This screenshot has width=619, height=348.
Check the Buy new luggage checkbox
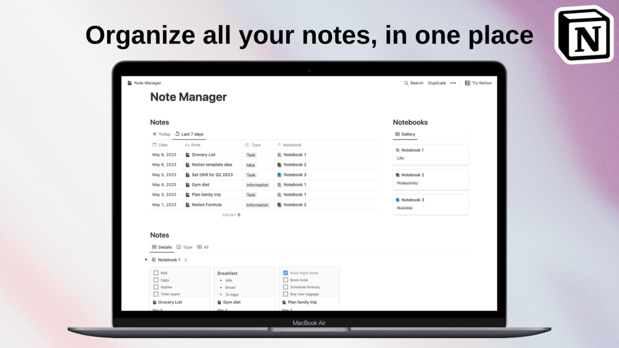285,294
